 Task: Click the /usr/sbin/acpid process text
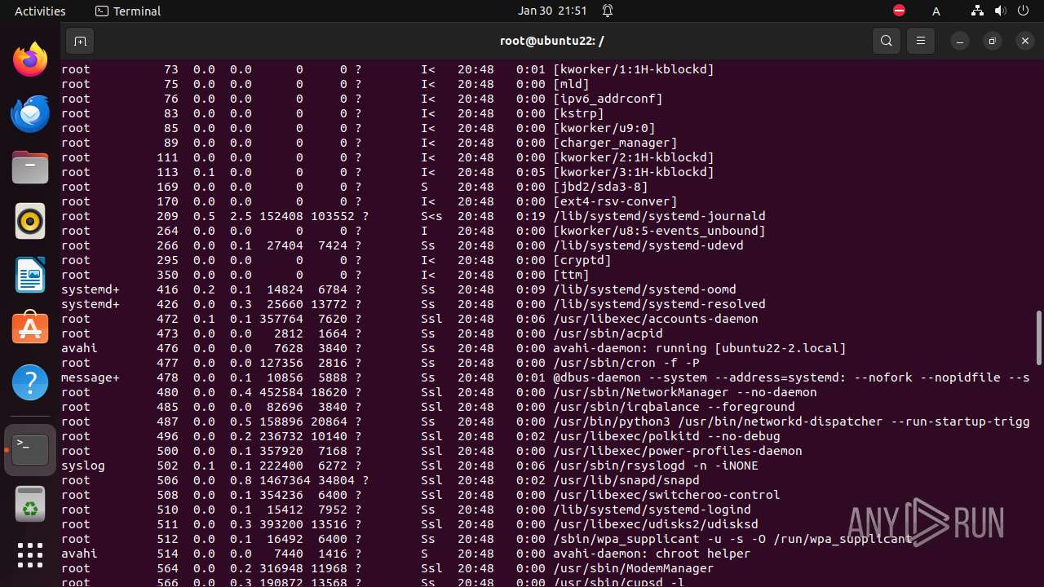point(608,333)
